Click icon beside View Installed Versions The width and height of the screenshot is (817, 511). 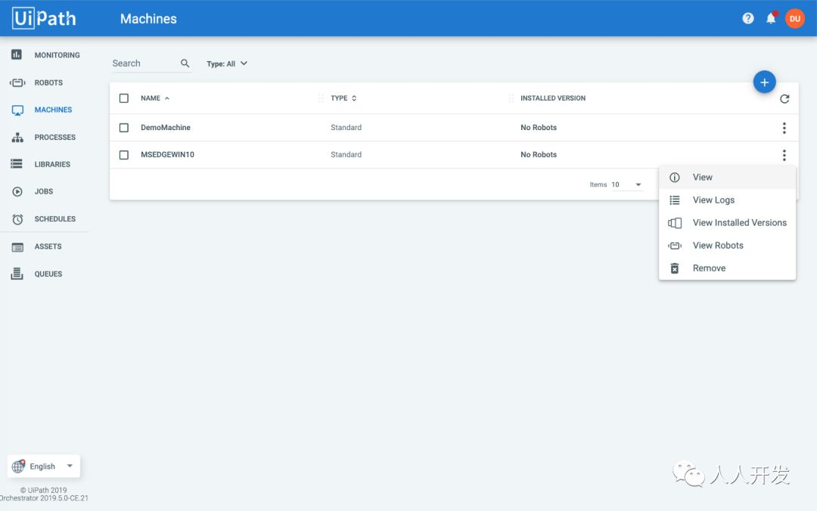pyautogui.click(x=675, y=223)
